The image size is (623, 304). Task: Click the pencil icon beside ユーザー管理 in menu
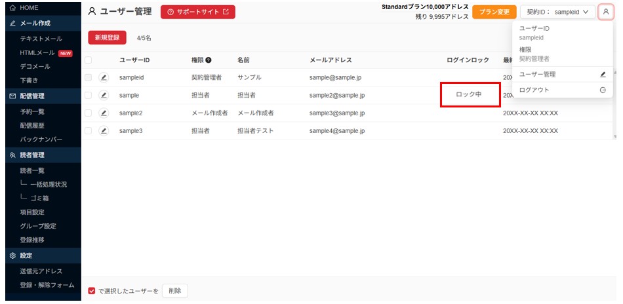pos(603,75)
